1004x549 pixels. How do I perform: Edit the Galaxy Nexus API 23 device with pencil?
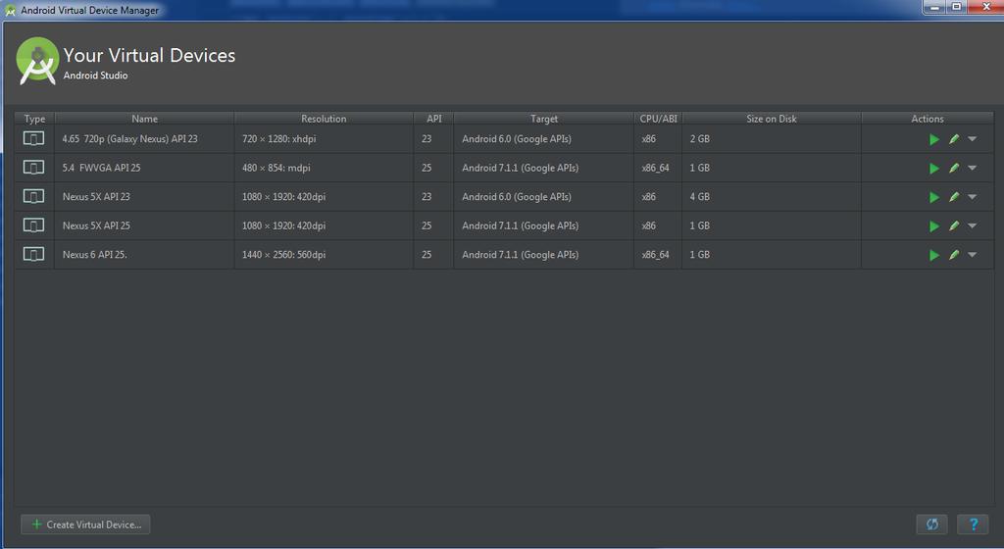[954, 139]
